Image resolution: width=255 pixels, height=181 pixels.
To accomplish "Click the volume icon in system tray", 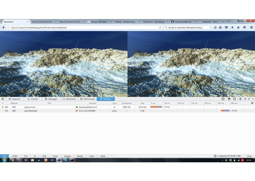I will pos(226,160).
